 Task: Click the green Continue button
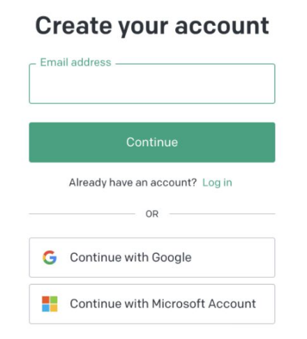point(152,142)
